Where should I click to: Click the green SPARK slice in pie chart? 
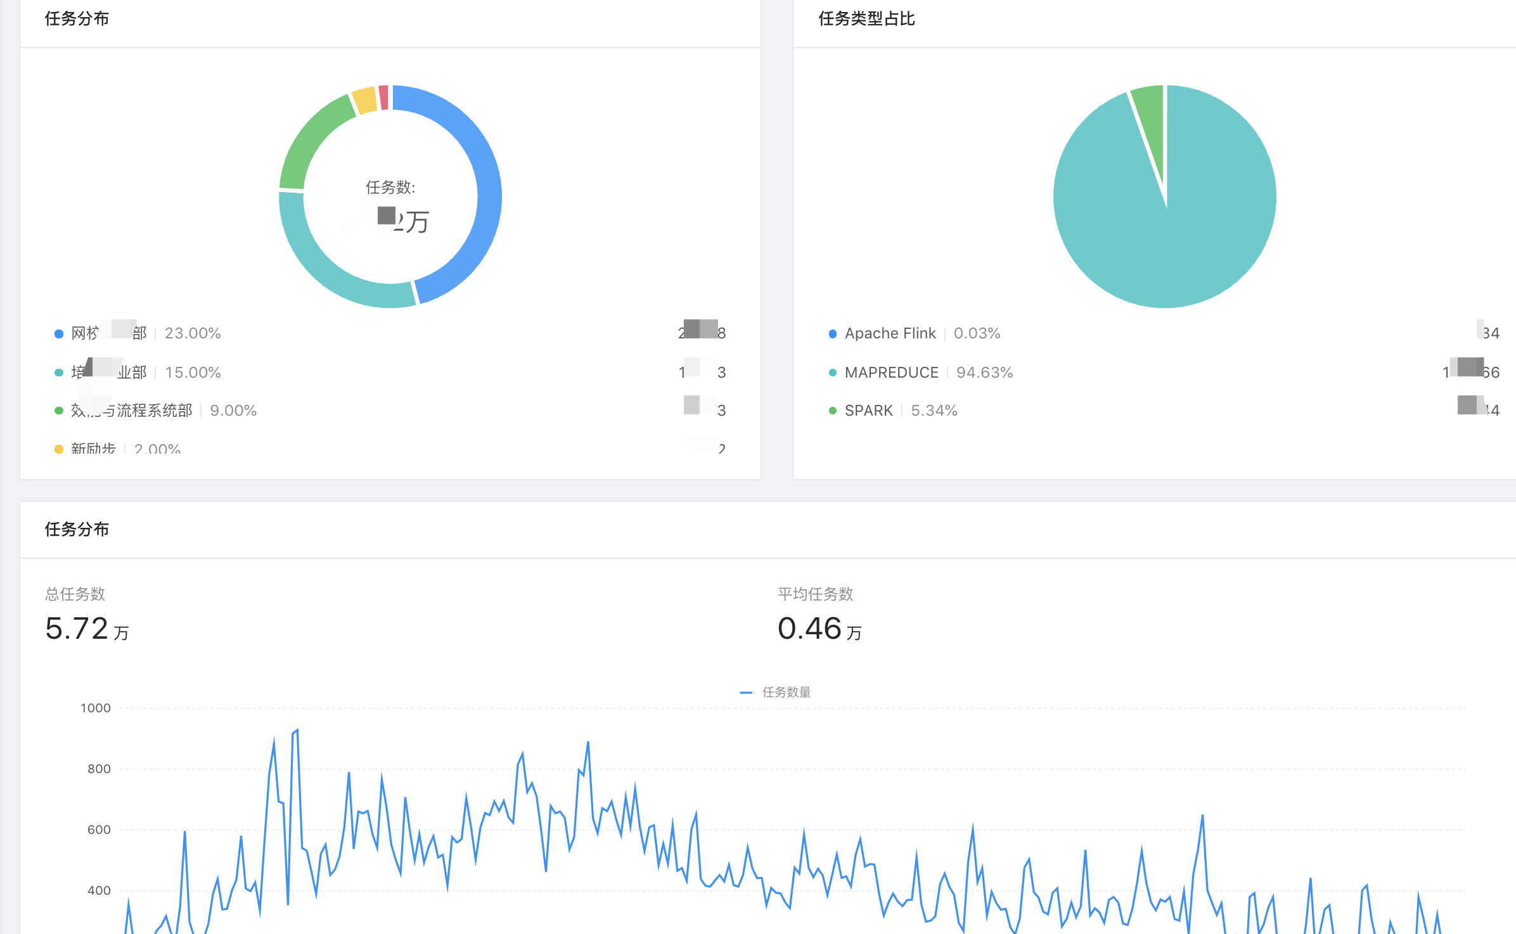1152,114
